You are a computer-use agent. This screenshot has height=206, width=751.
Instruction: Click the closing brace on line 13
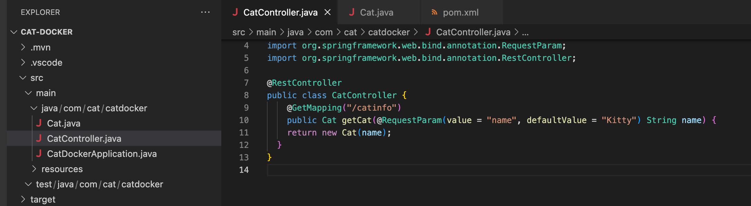tap(270, 157)
